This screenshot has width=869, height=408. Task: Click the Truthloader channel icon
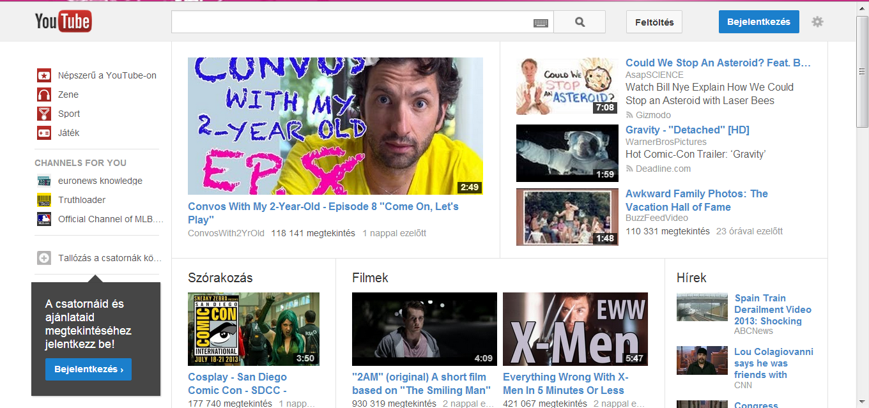click(44, 200)
